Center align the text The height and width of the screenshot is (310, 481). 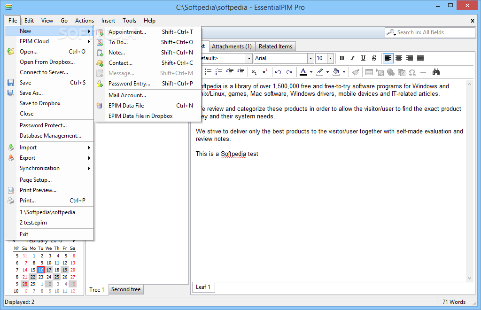coord(399,58)
